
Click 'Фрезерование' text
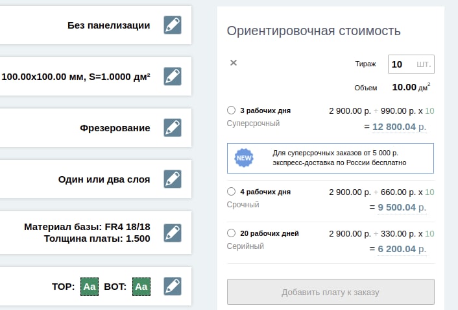pos(115,128)
